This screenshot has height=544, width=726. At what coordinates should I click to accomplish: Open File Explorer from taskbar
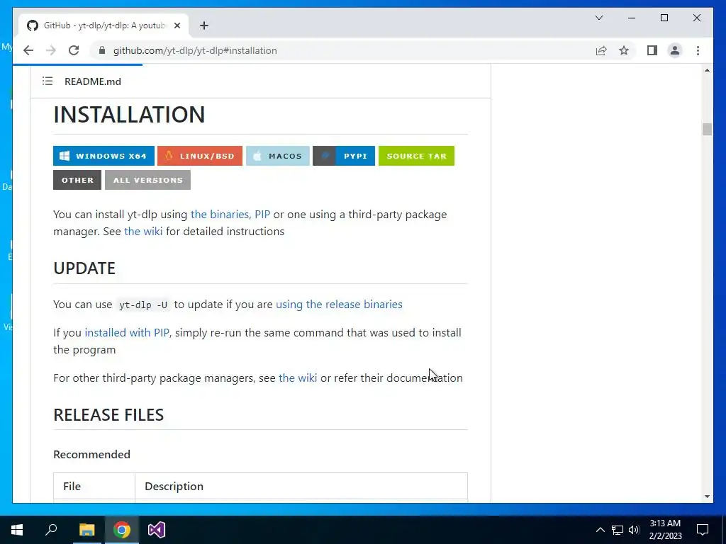coord(86,530)
